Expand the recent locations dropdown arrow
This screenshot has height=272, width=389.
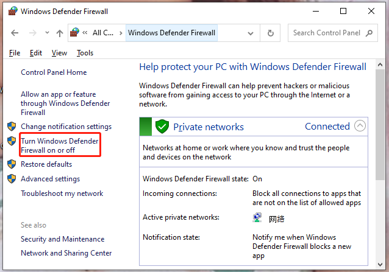click(45, 33)
